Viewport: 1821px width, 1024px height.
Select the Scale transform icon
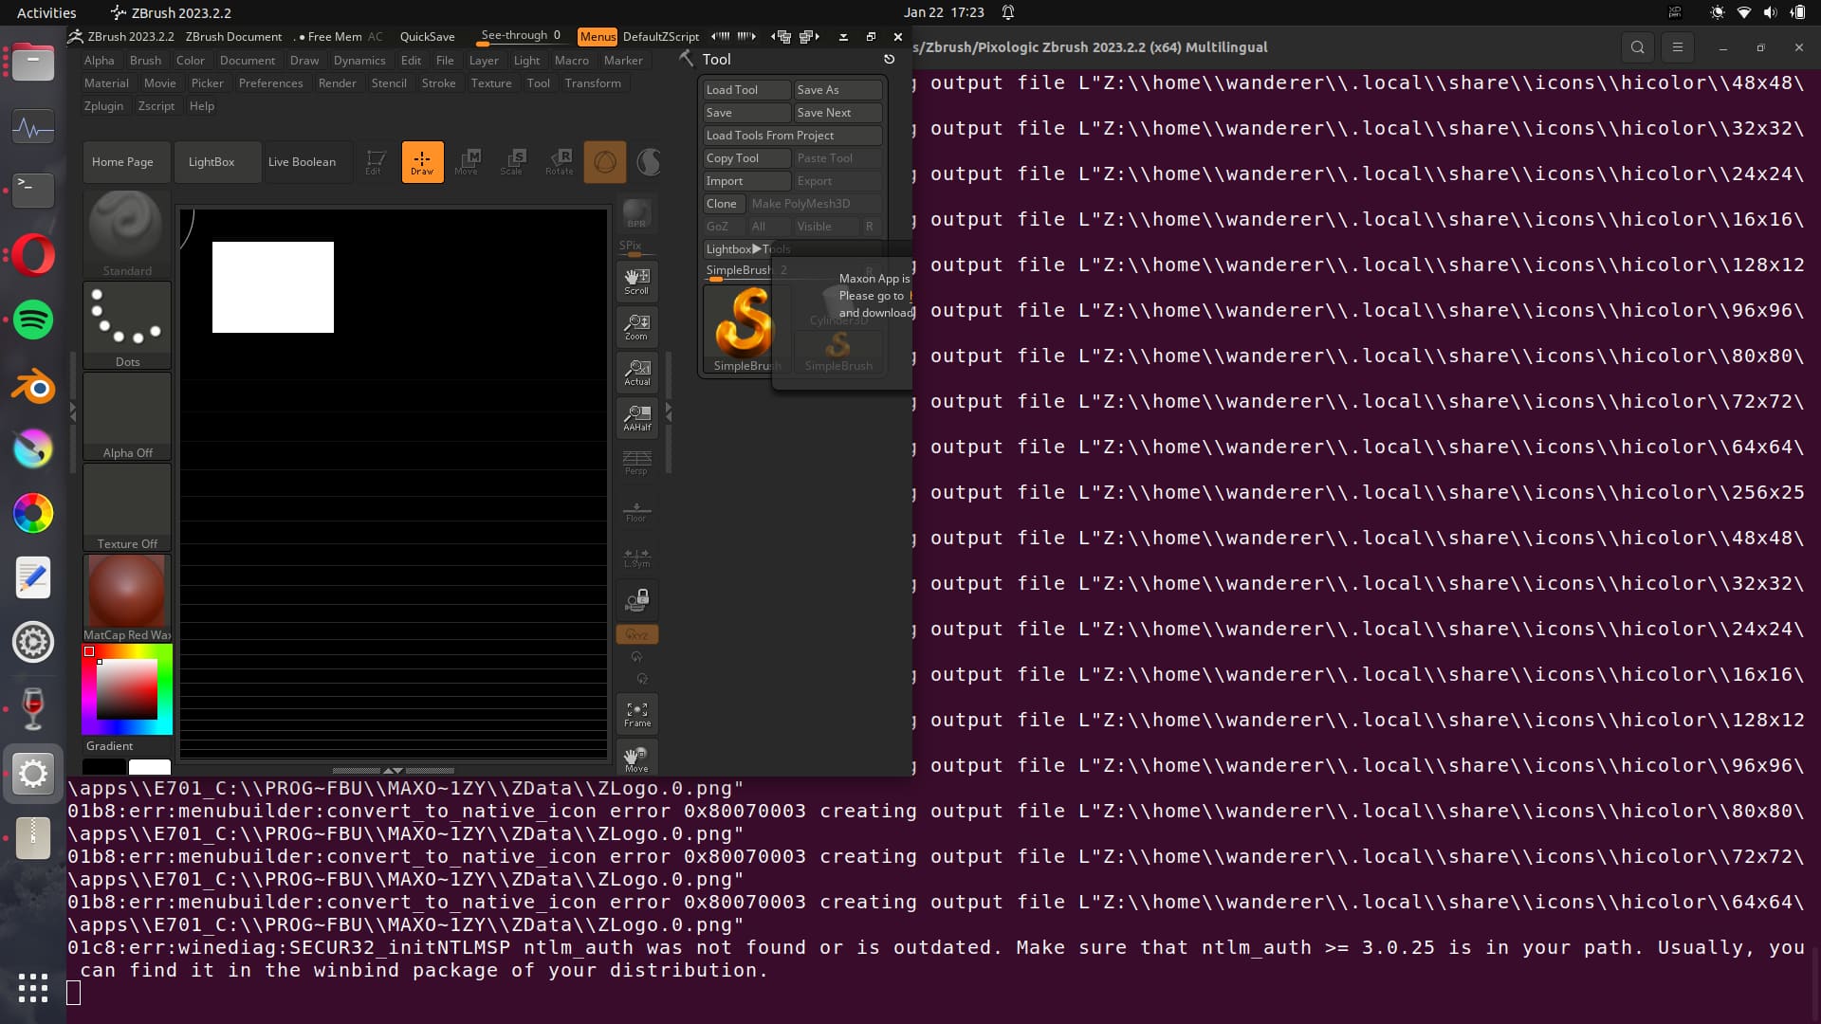[x=512, y=162]
